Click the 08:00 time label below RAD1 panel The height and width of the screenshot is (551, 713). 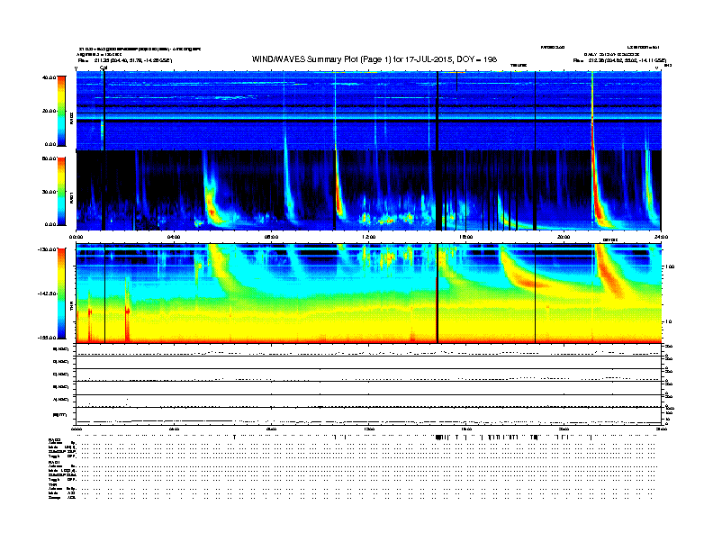pyautogui.click(x=271, y=238)
